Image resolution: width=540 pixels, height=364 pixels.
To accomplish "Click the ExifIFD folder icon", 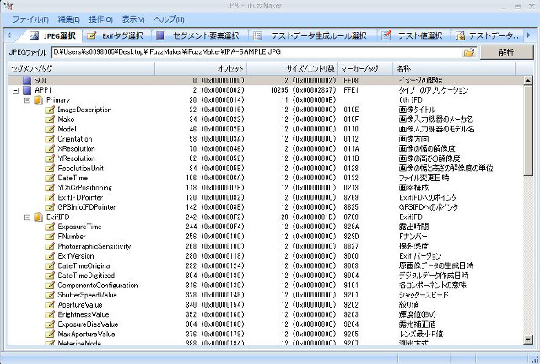I will 39,217.
